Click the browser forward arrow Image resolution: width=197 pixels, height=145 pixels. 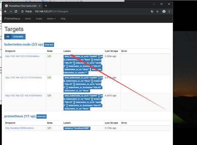(11, 11)
